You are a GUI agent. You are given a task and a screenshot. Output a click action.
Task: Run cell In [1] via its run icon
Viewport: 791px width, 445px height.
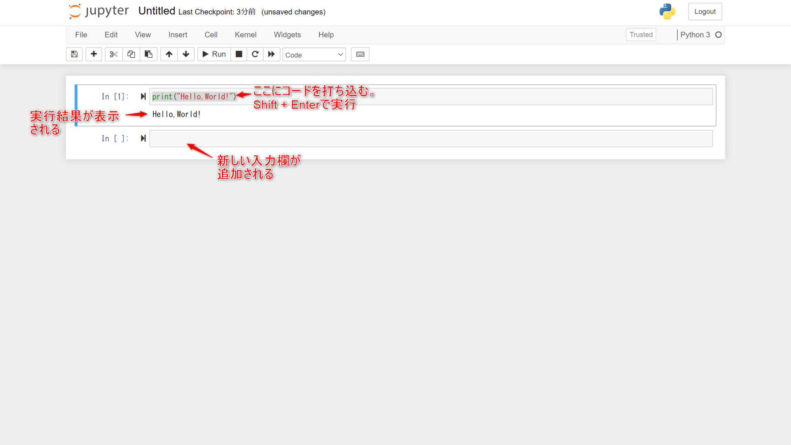(143, 96)
